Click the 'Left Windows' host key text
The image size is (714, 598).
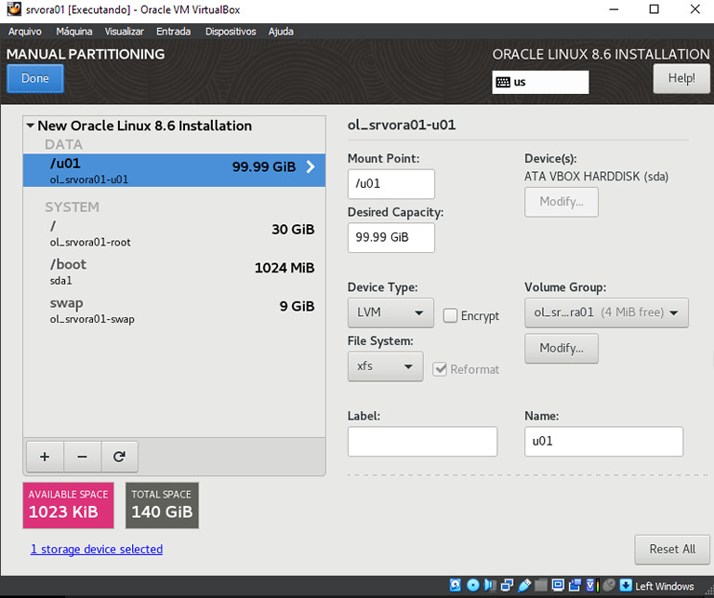(x=665, y=586)
